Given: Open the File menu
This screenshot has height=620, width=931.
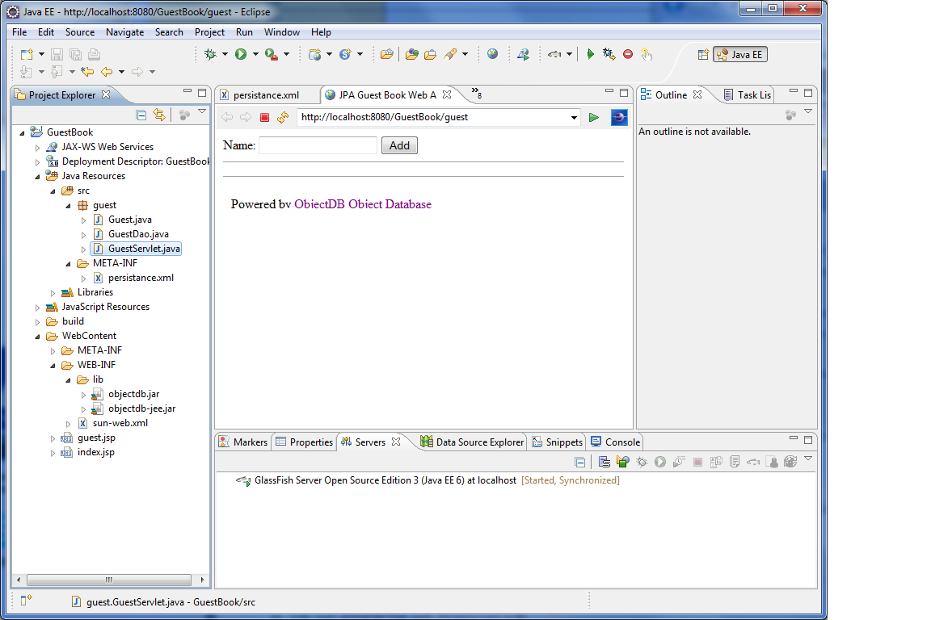Looking at the screenshot, I should click(19, 32).
